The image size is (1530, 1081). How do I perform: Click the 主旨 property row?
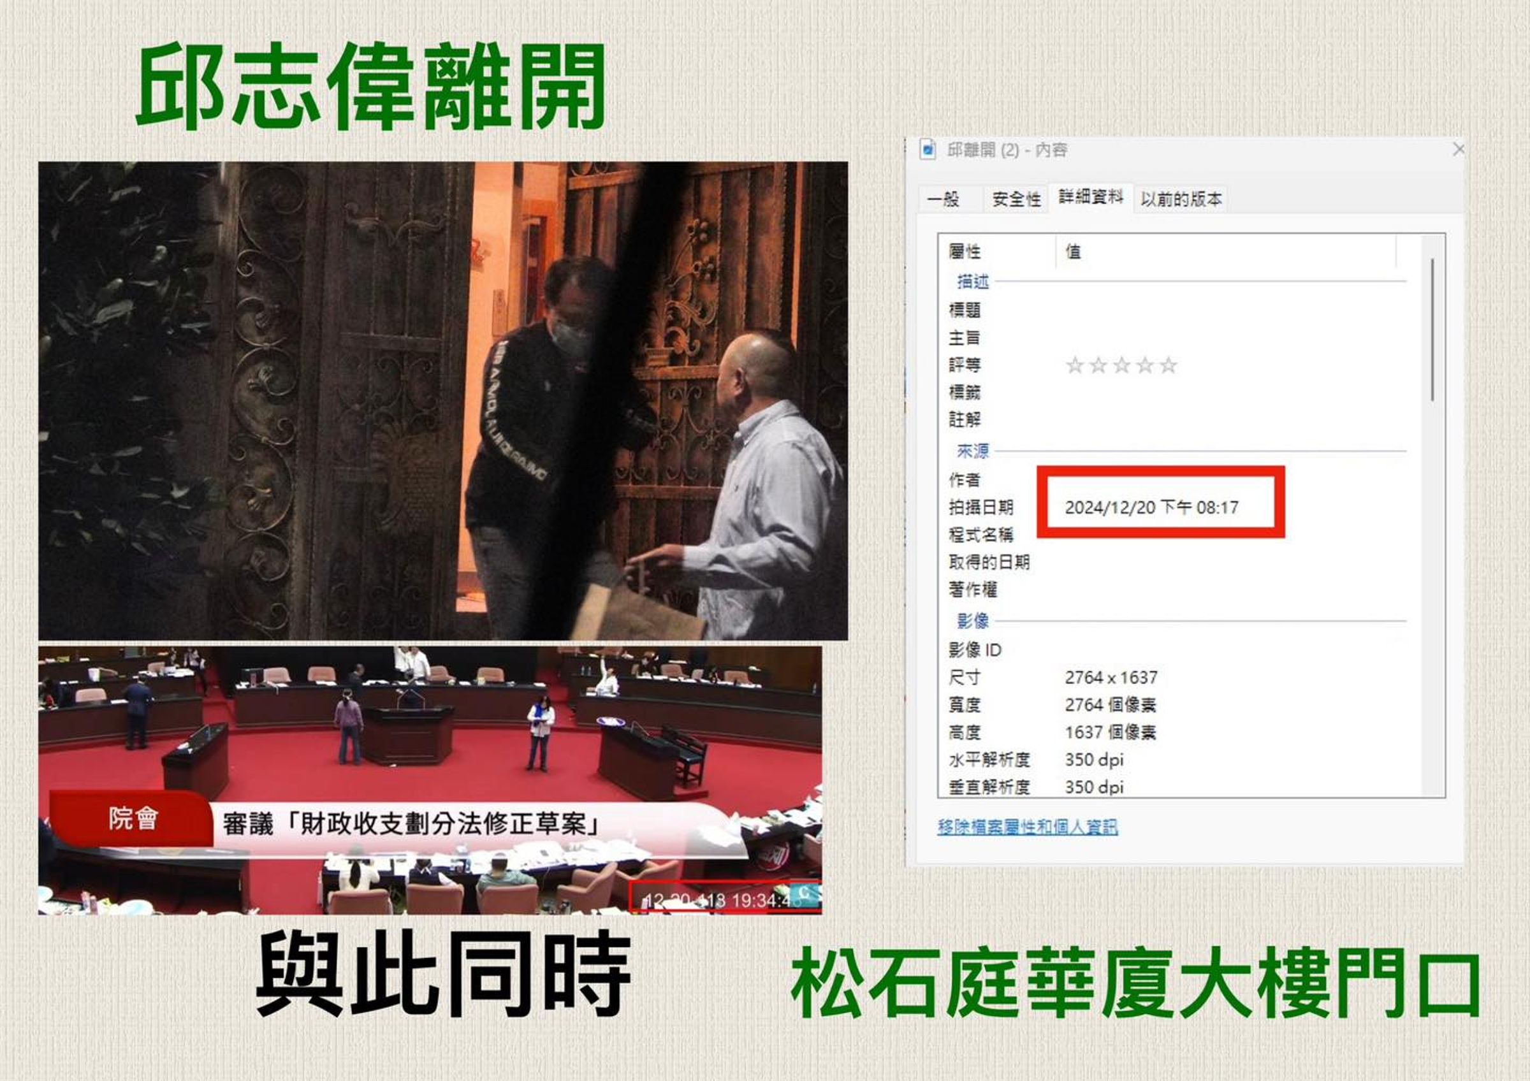1177,338
